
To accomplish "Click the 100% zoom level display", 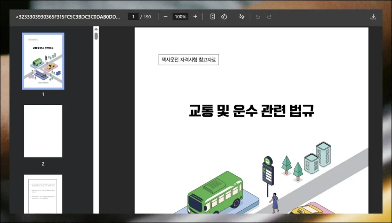I will click(x=180, y=16).
